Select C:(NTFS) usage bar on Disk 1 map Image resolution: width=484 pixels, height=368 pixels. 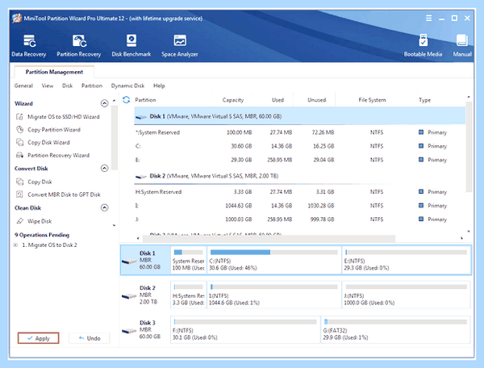tap(274, 253)
